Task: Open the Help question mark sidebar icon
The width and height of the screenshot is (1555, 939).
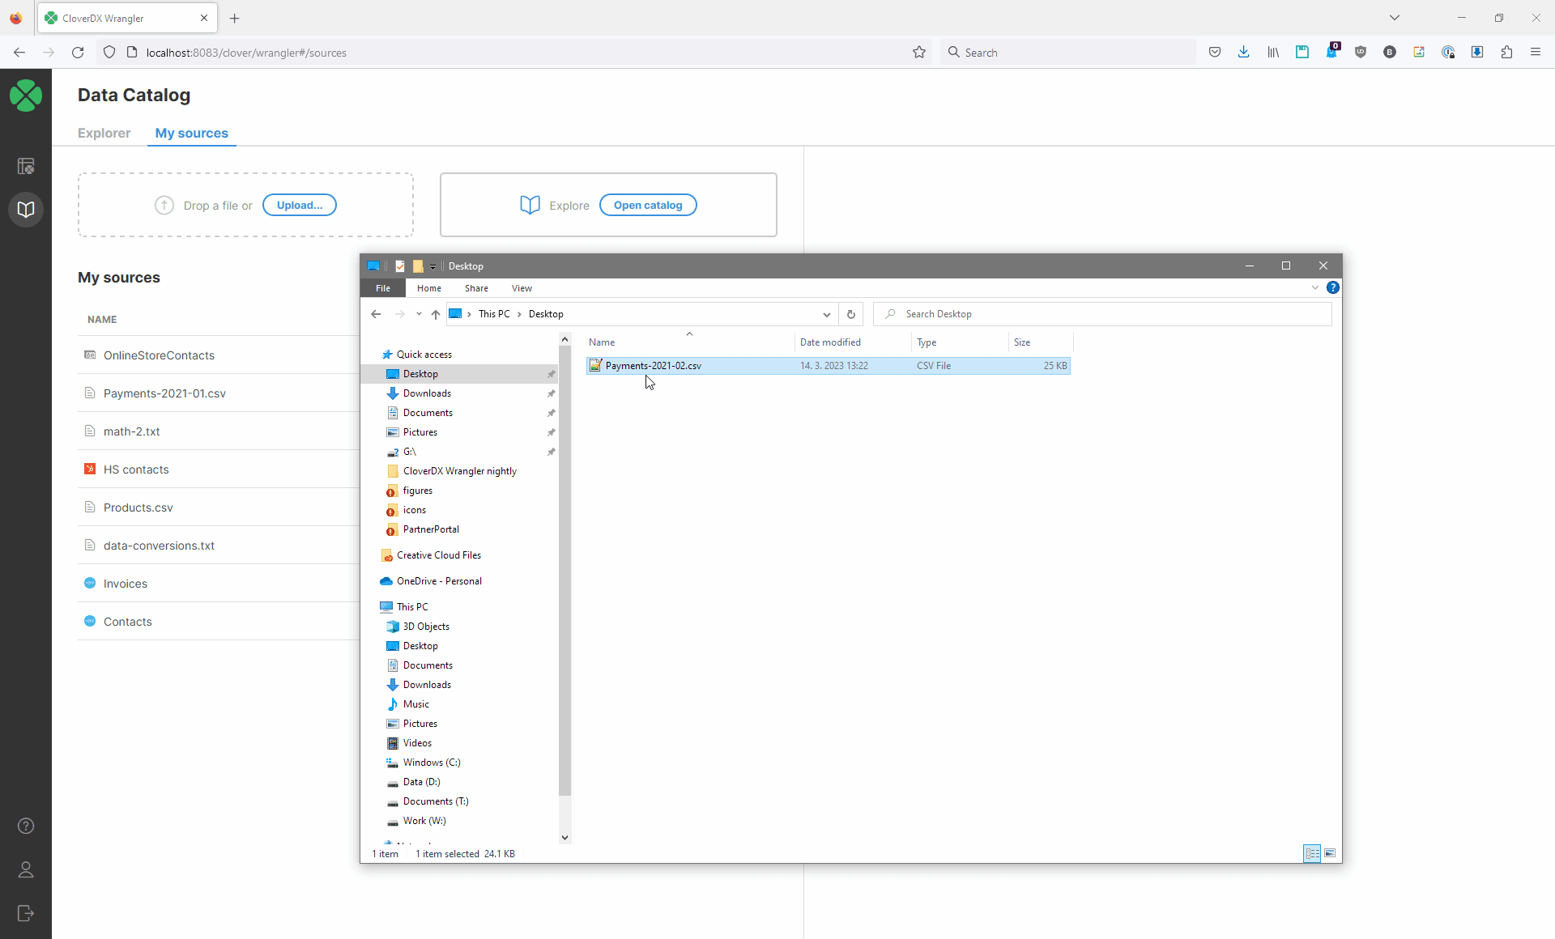Action: point(26,826)
